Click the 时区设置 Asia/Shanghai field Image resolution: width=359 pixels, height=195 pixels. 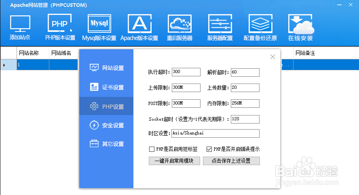coord(215,134)
